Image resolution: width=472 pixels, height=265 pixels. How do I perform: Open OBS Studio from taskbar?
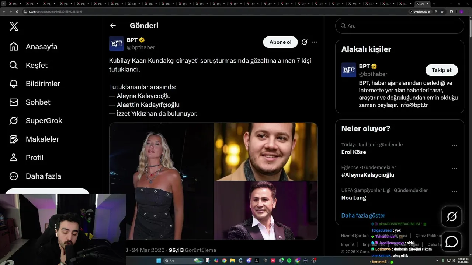[x=313, y=261]
